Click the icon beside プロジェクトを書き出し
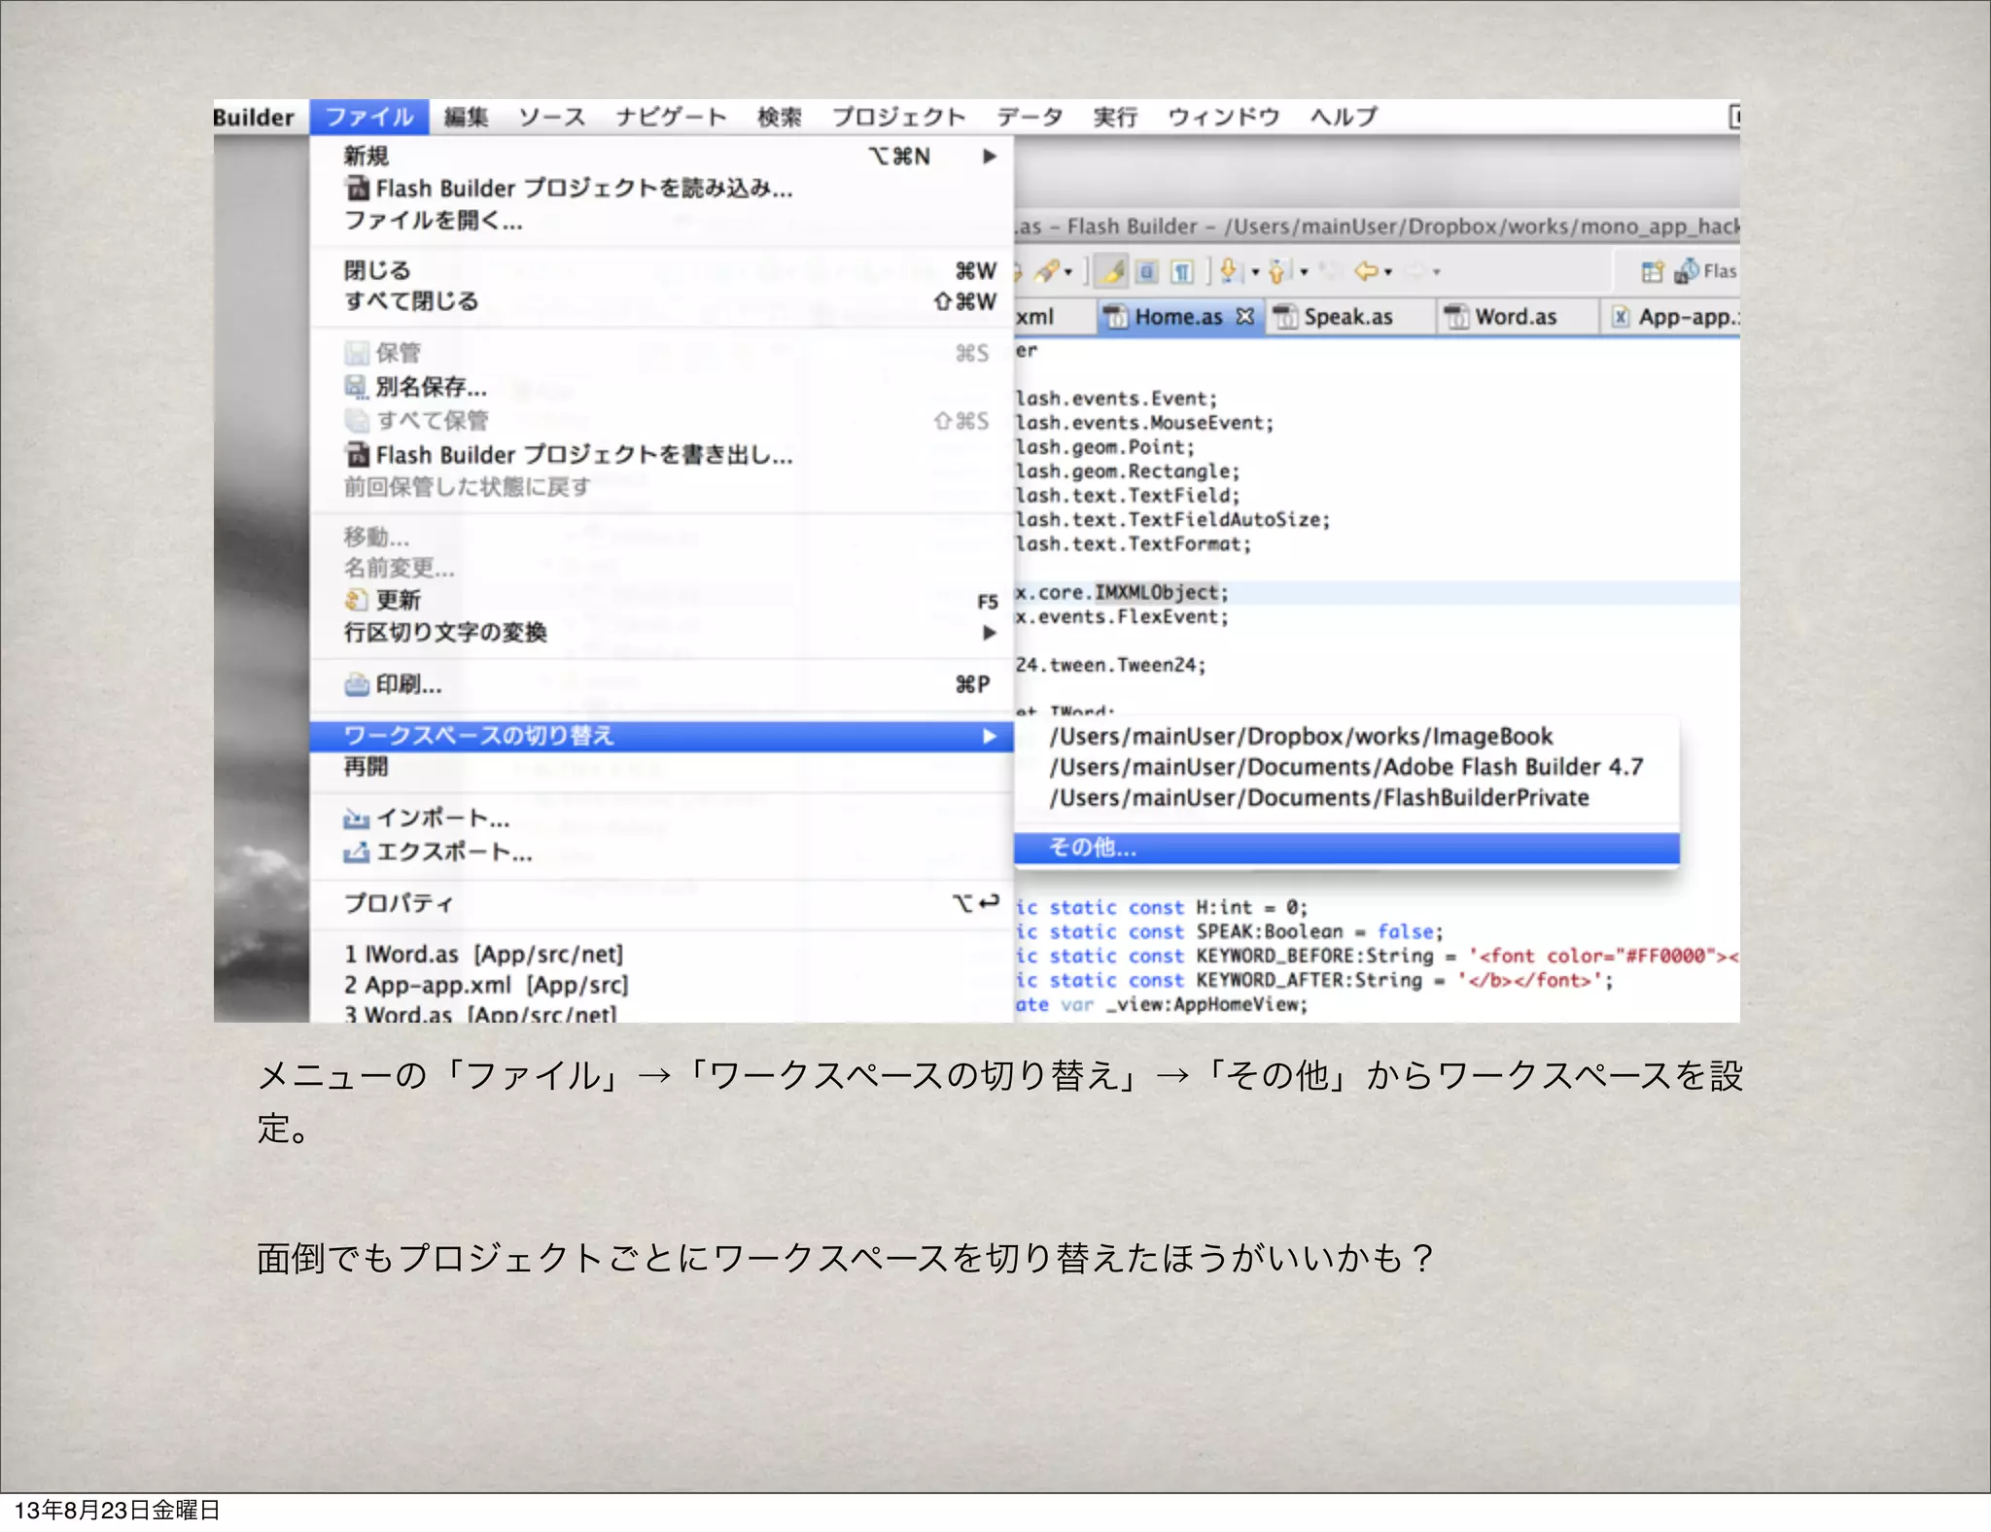 pos(357,454)
